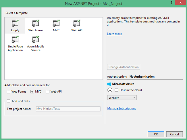Click the 'Select a template:' label
This screenshot has height=140, width=187.
17,13
